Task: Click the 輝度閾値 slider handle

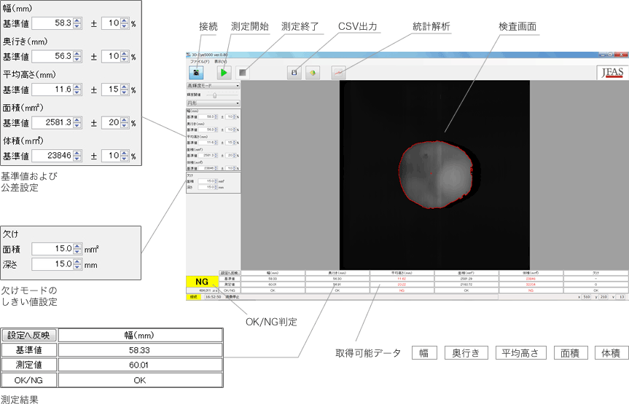Action: point(214,95)
